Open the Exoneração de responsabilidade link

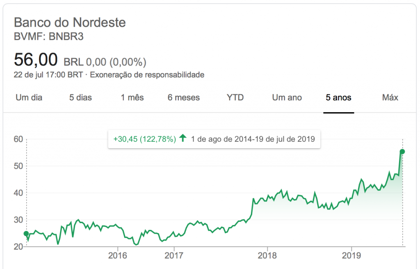147,75
